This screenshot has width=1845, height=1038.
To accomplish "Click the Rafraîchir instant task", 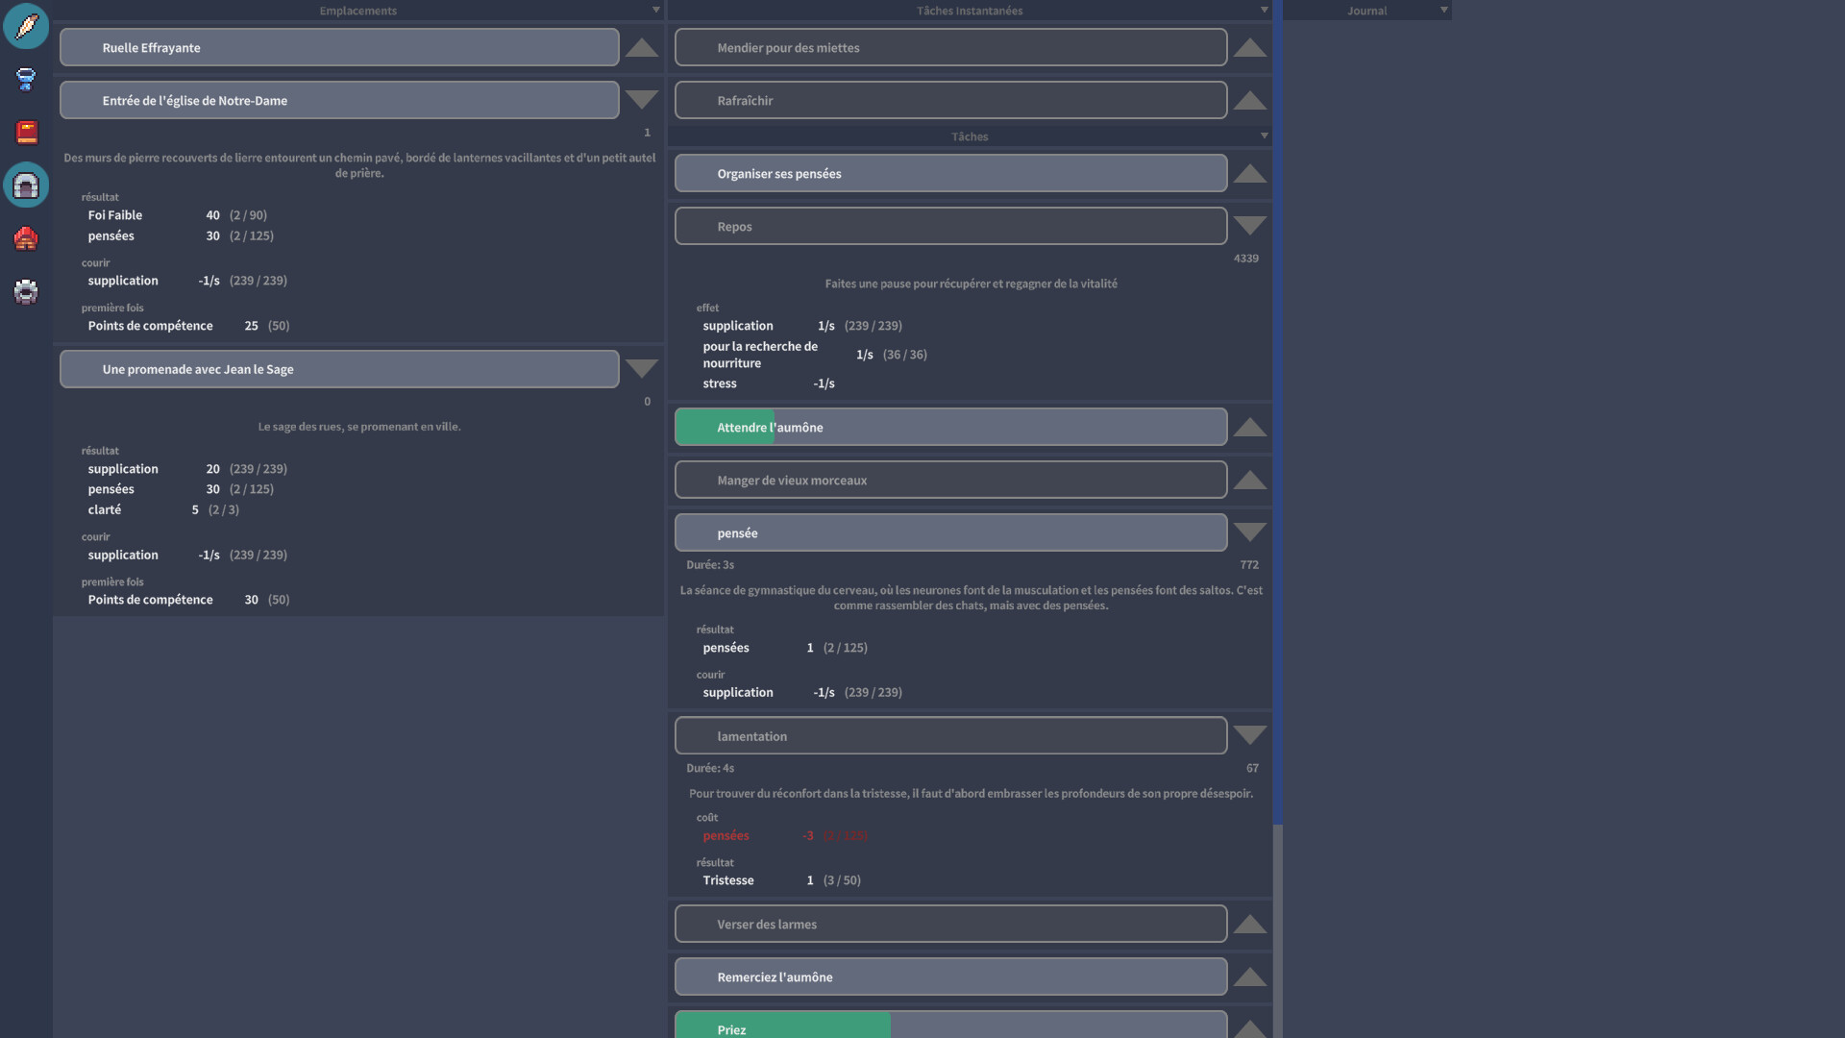I will coord(950,101).
